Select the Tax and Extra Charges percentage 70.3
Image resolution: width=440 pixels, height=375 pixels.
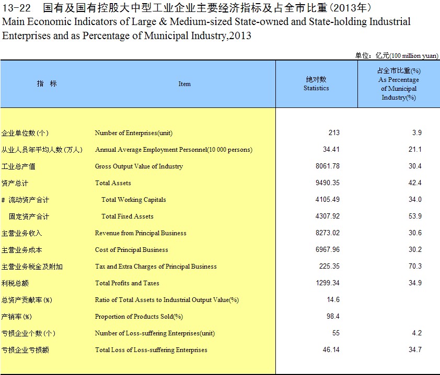pyautogui.click(x=415, y=267)
